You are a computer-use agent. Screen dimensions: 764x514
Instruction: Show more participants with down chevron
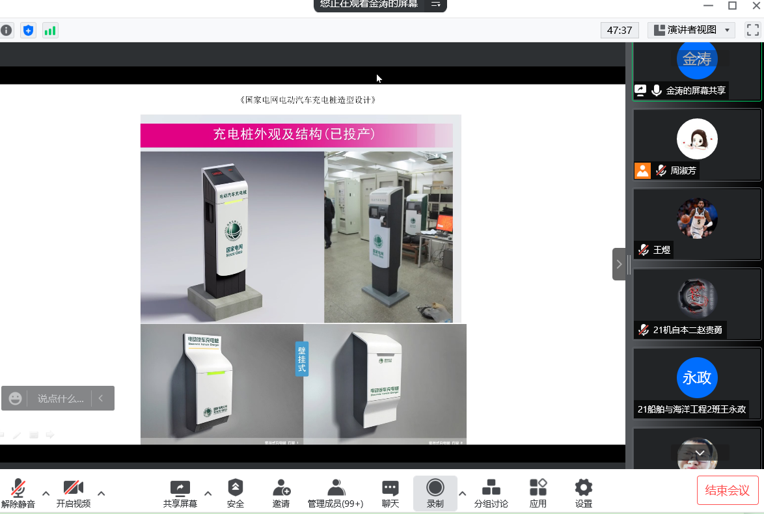(x=700, y=453)
